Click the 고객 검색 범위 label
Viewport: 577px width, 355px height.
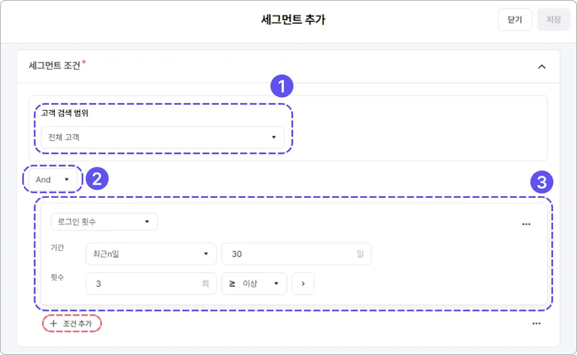tap(65, 113)
